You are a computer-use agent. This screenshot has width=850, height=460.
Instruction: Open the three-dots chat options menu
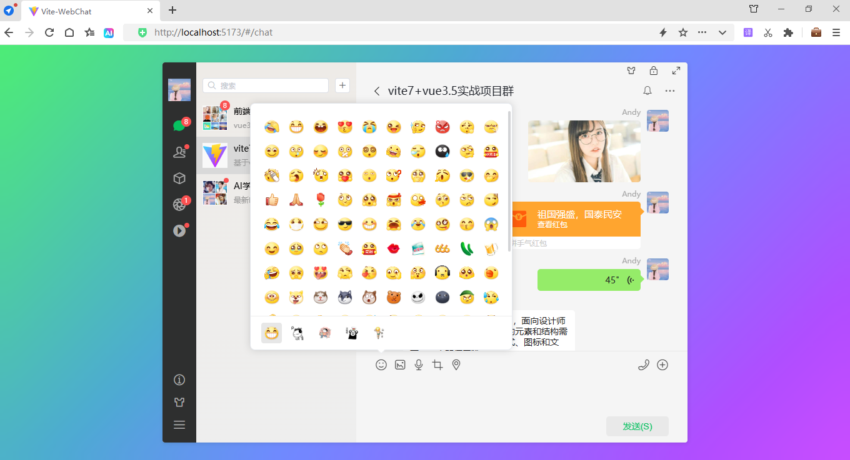[670, 91]
